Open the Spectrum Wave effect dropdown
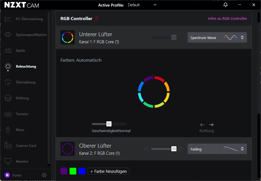 click(x=217, y=37)
